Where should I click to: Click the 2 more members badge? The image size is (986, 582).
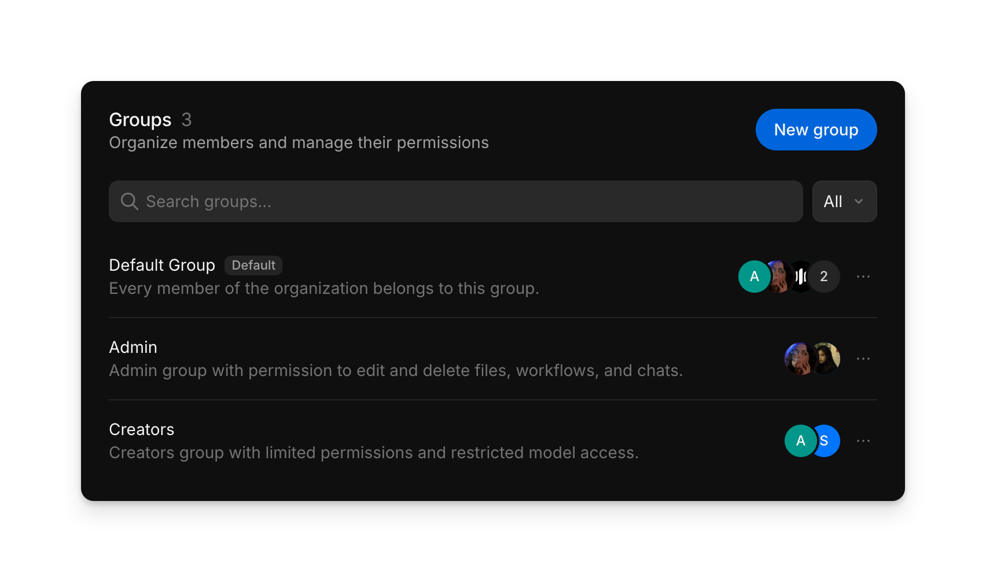coord(824,277)
